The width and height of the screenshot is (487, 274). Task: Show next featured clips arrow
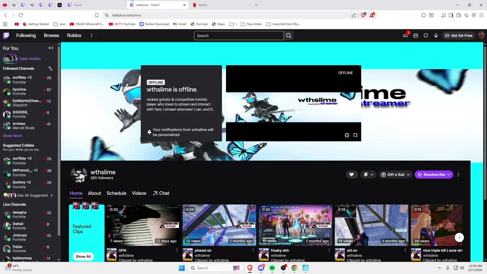(459, 237)
